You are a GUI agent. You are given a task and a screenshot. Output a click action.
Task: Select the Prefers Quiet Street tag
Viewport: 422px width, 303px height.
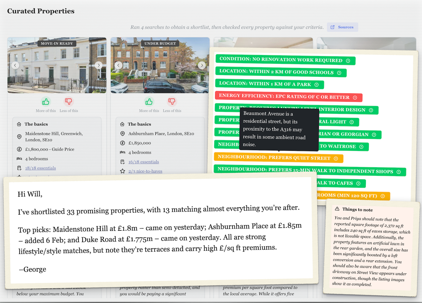tap(279, 158)
